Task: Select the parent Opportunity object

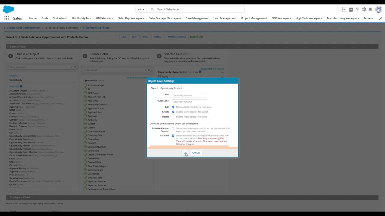Action: coord(16,80)
